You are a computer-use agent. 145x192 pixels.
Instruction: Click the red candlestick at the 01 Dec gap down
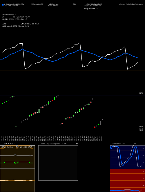(95, 127)
